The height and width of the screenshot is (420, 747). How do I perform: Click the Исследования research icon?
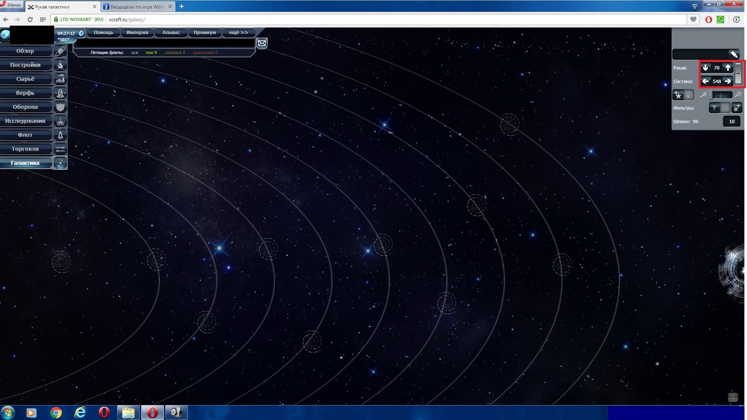click(x=60, y=121)
